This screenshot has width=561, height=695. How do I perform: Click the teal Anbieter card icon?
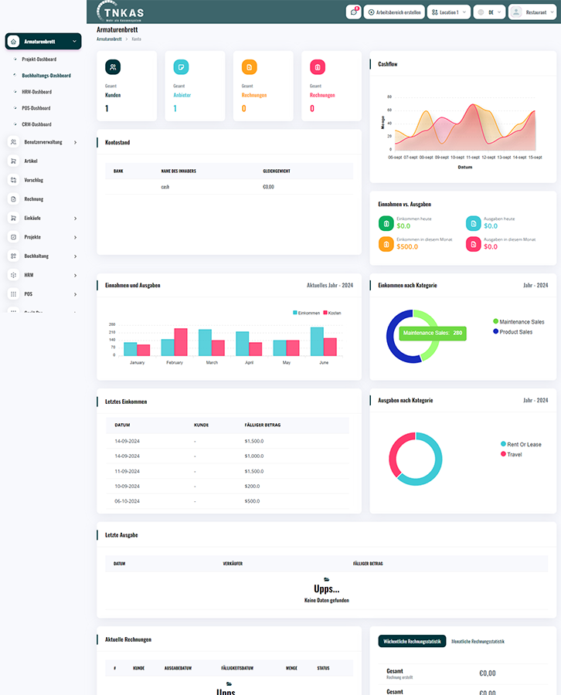[x=181, y=67]
